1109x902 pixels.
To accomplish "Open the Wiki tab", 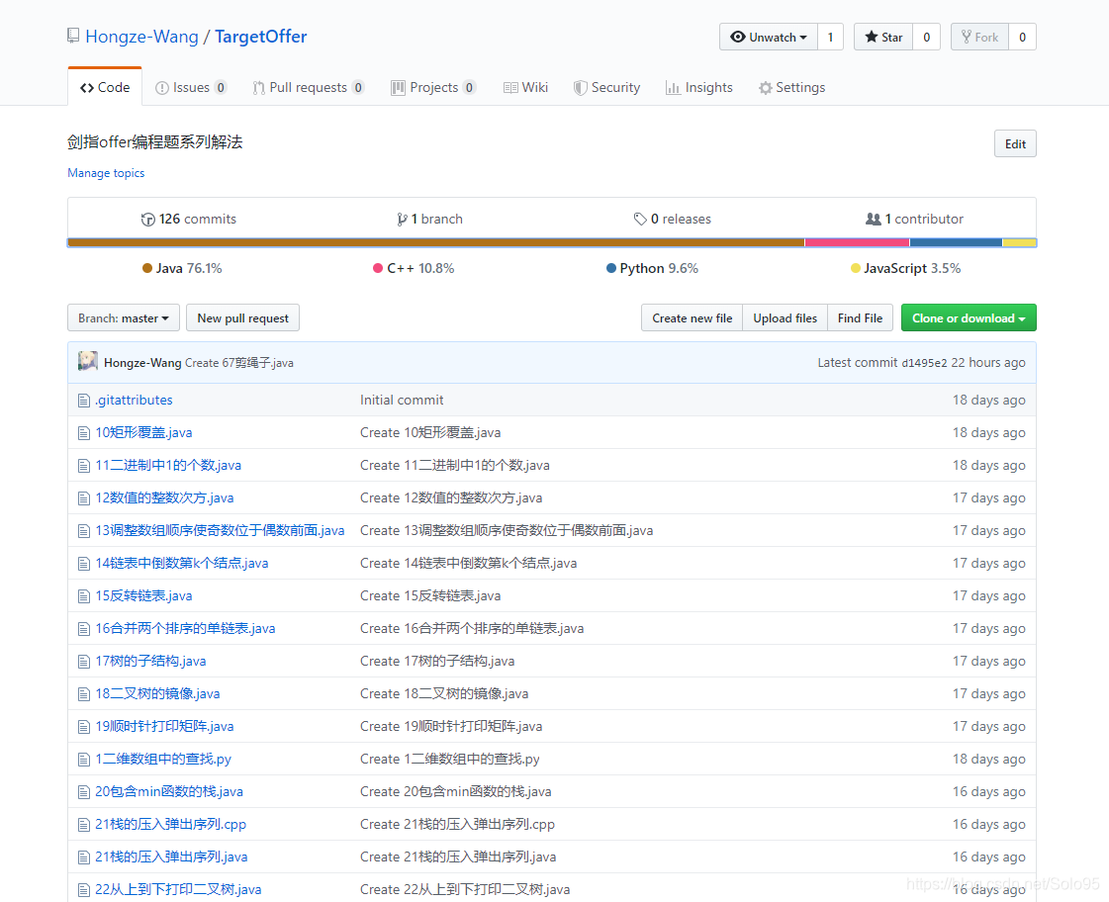I will [x=525, y=87].
